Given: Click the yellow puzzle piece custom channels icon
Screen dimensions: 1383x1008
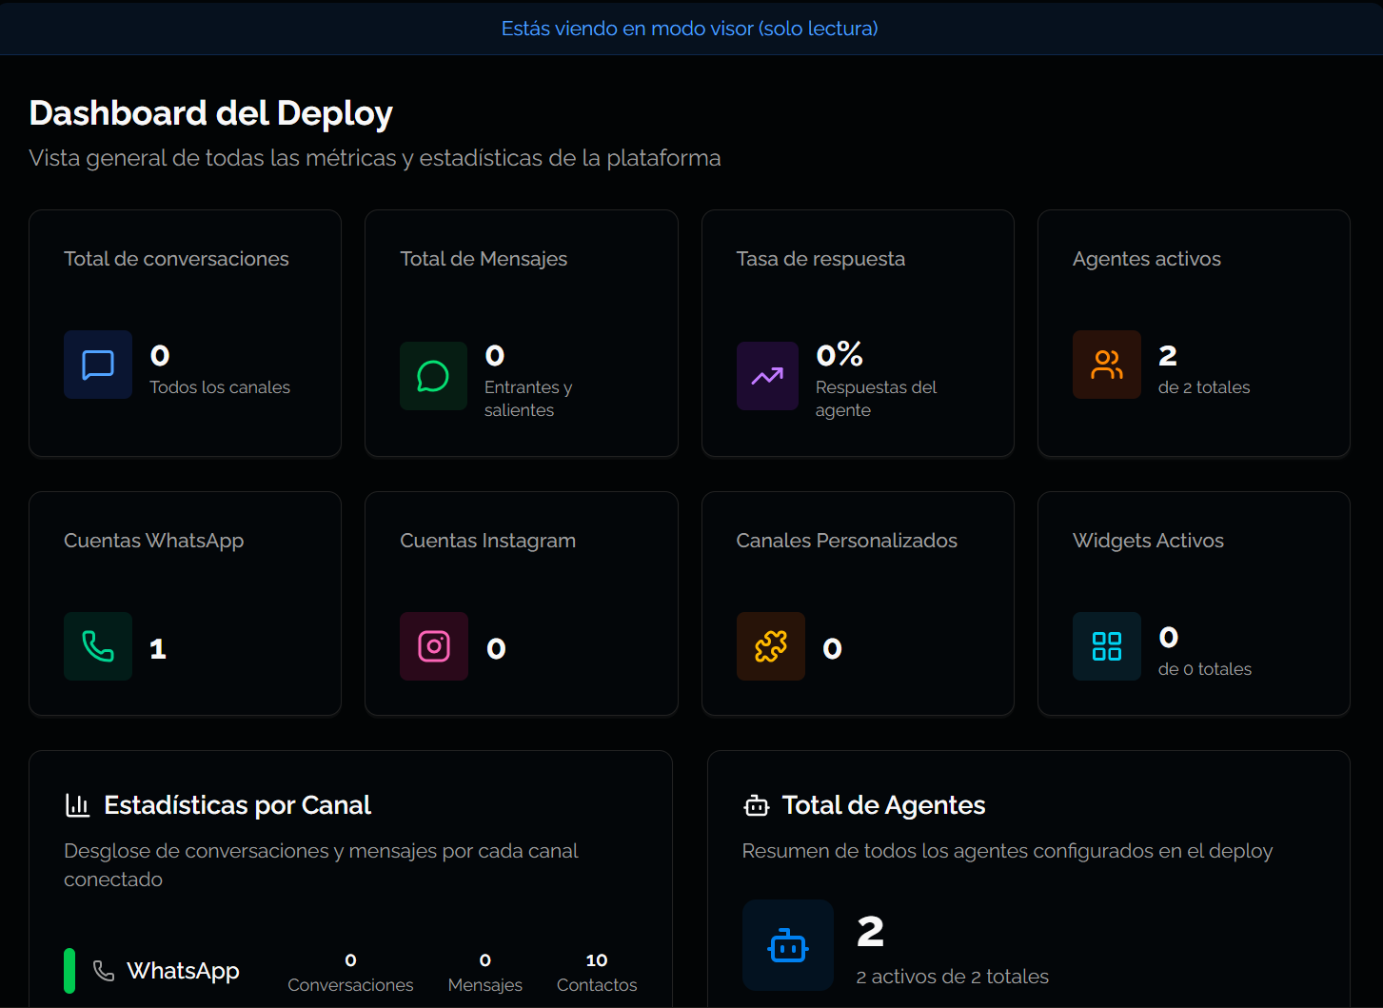Looking at the screenshot, I should (770, 646).
